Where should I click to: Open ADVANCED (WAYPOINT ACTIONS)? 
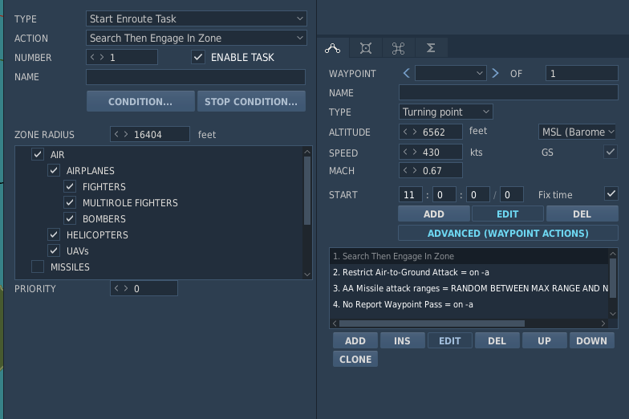508,233
